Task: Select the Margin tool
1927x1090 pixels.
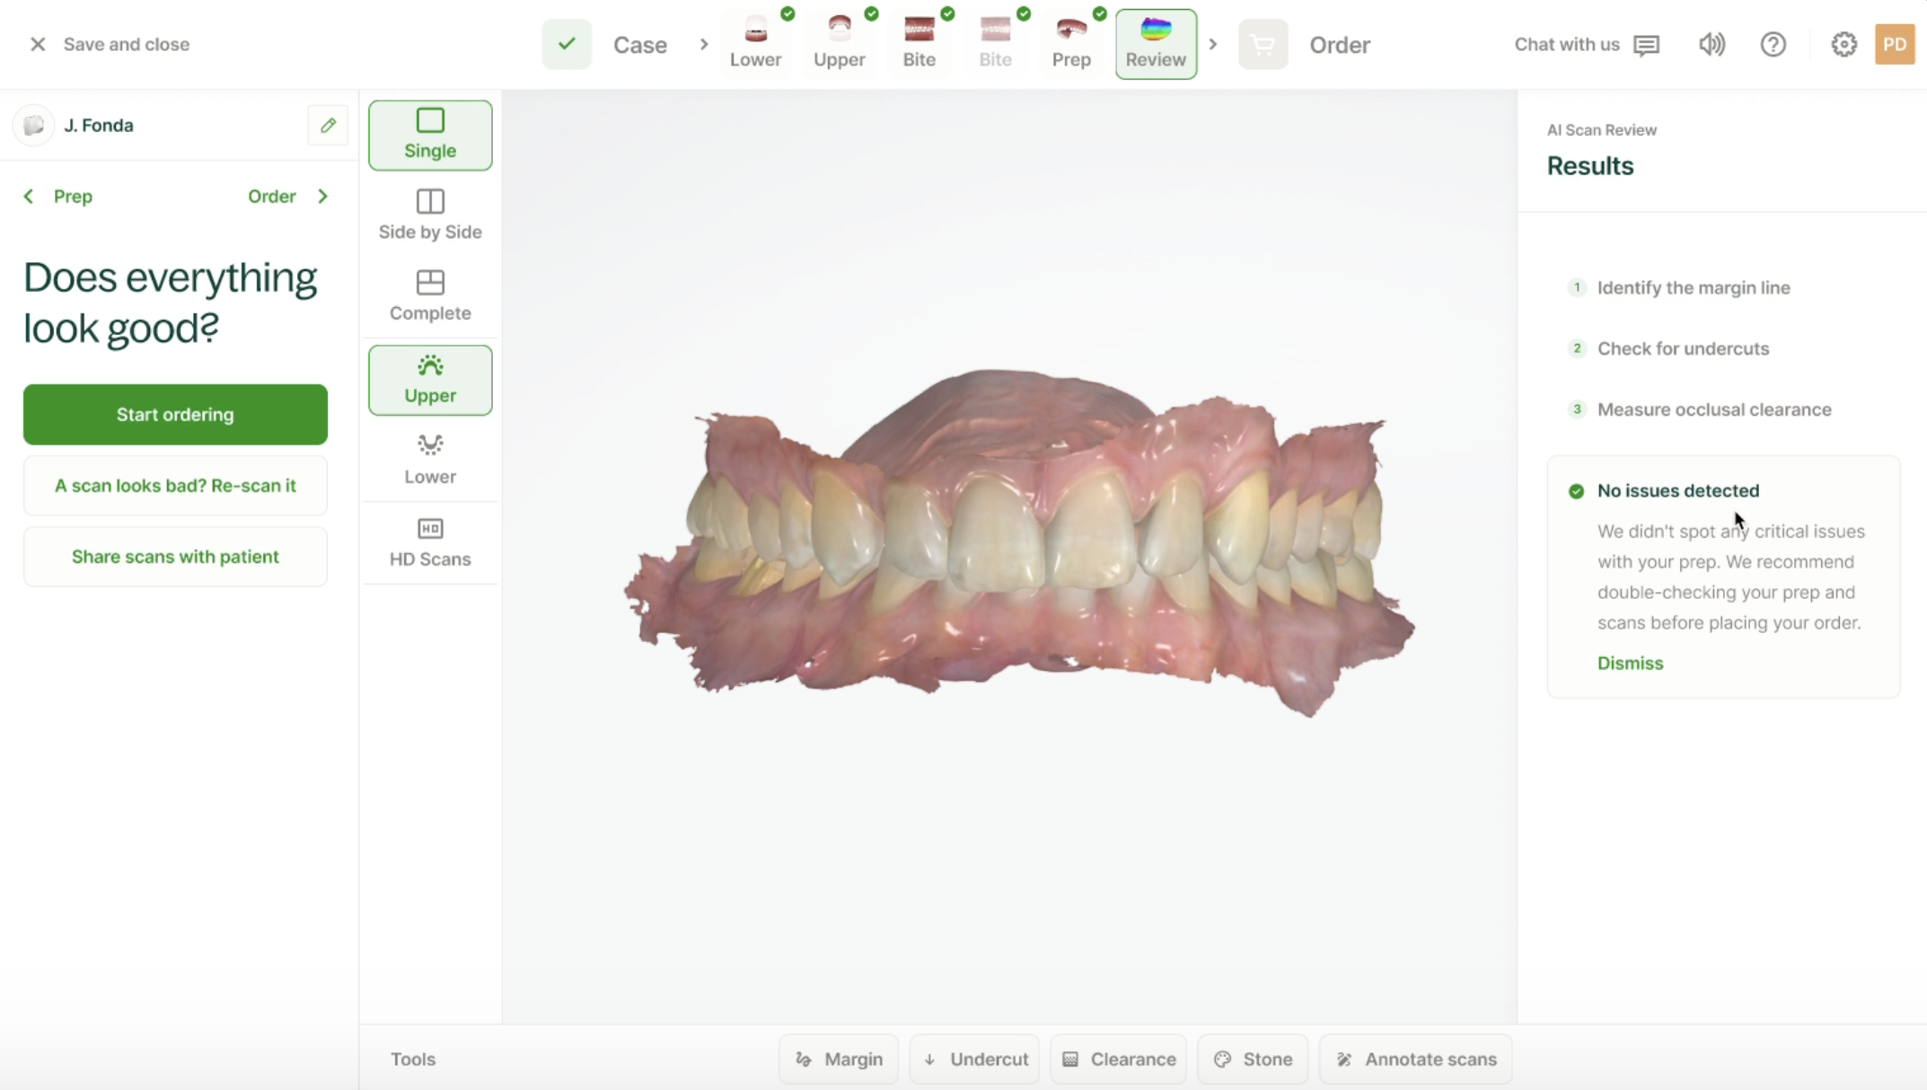Action: (x=839, y=1059)
